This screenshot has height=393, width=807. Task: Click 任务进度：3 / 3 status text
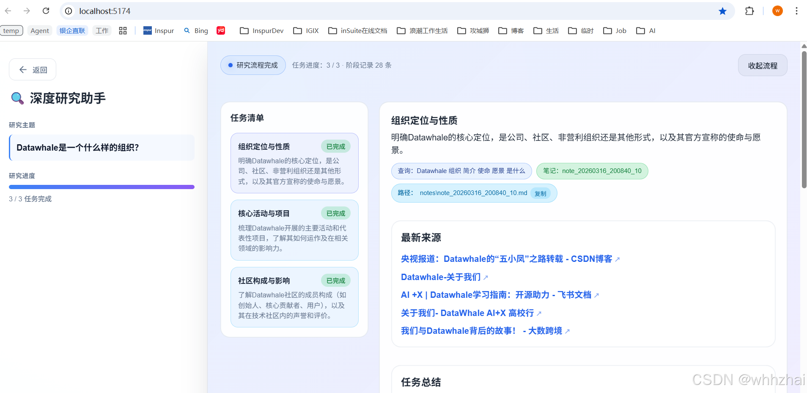click(342, 65)
